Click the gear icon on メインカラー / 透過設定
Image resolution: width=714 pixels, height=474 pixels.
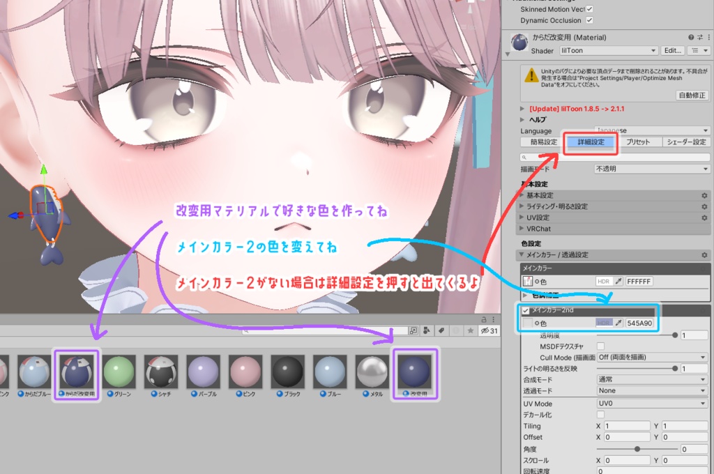[704, 254]
